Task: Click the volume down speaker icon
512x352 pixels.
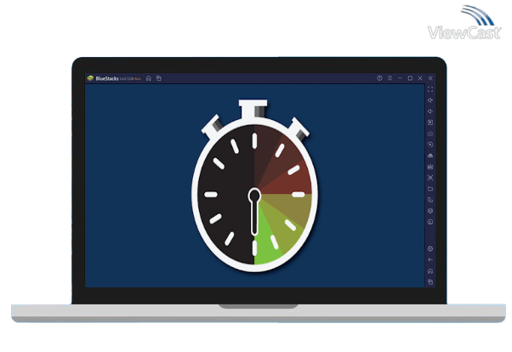Action: pos(430,111)
